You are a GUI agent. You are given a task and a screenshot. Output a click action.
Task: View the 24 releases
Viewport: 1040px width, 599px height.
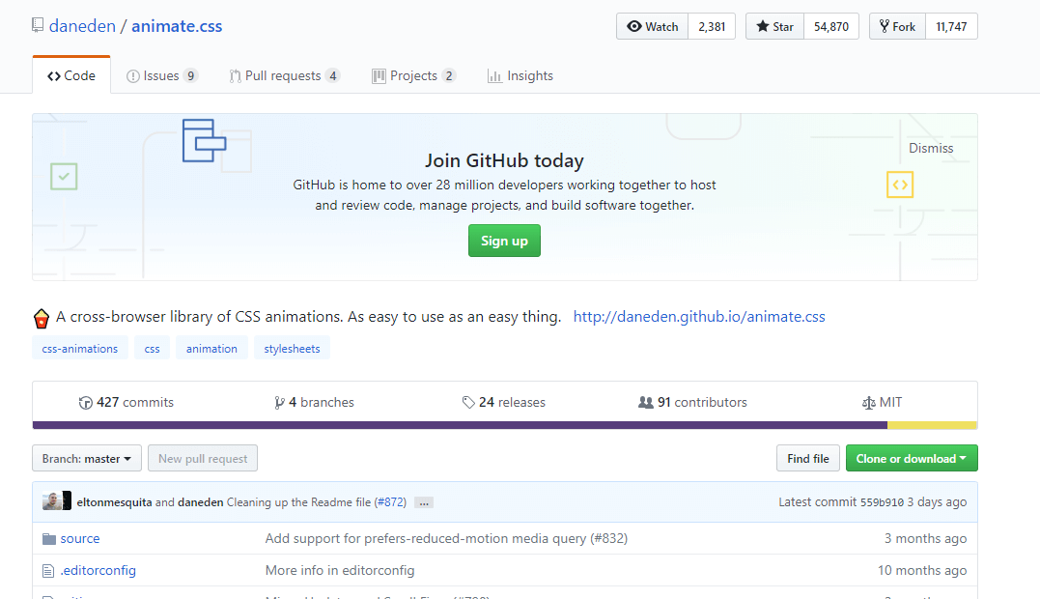[503, 402]
